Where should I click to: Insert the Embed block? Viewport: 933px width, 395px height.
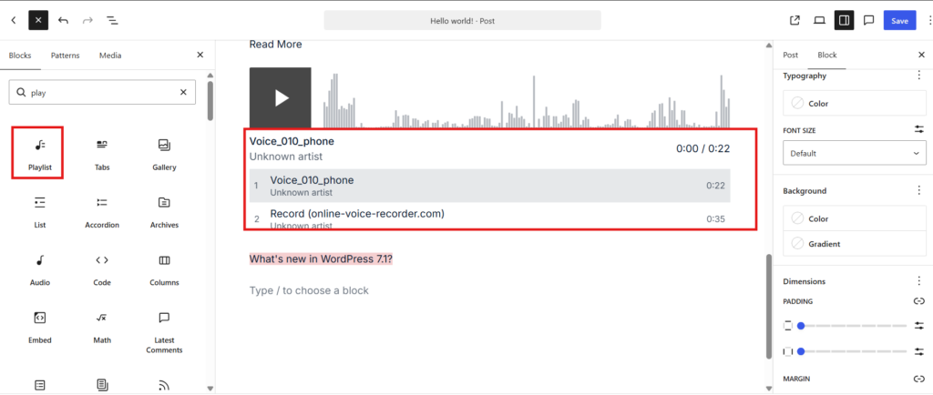click(x=40, y=326)
